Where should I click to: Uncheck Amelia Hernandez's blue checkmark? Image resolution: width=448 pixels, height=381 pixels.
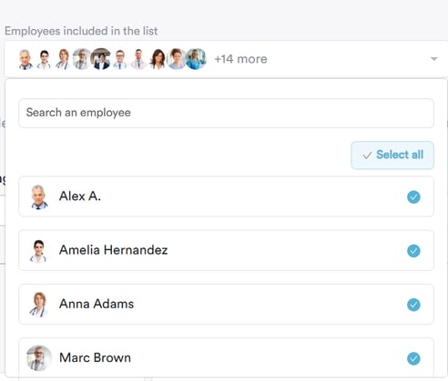pos(413,251)
